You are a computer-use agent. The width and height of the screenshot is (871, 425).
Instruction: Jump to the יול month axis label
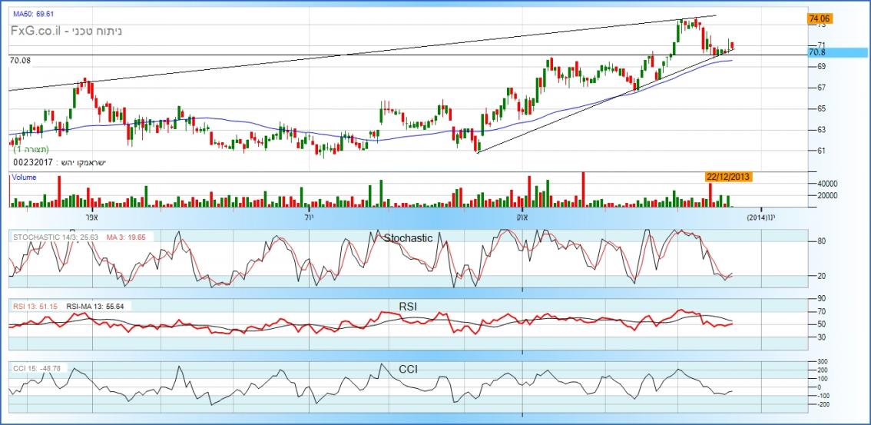tap(309, 217)
